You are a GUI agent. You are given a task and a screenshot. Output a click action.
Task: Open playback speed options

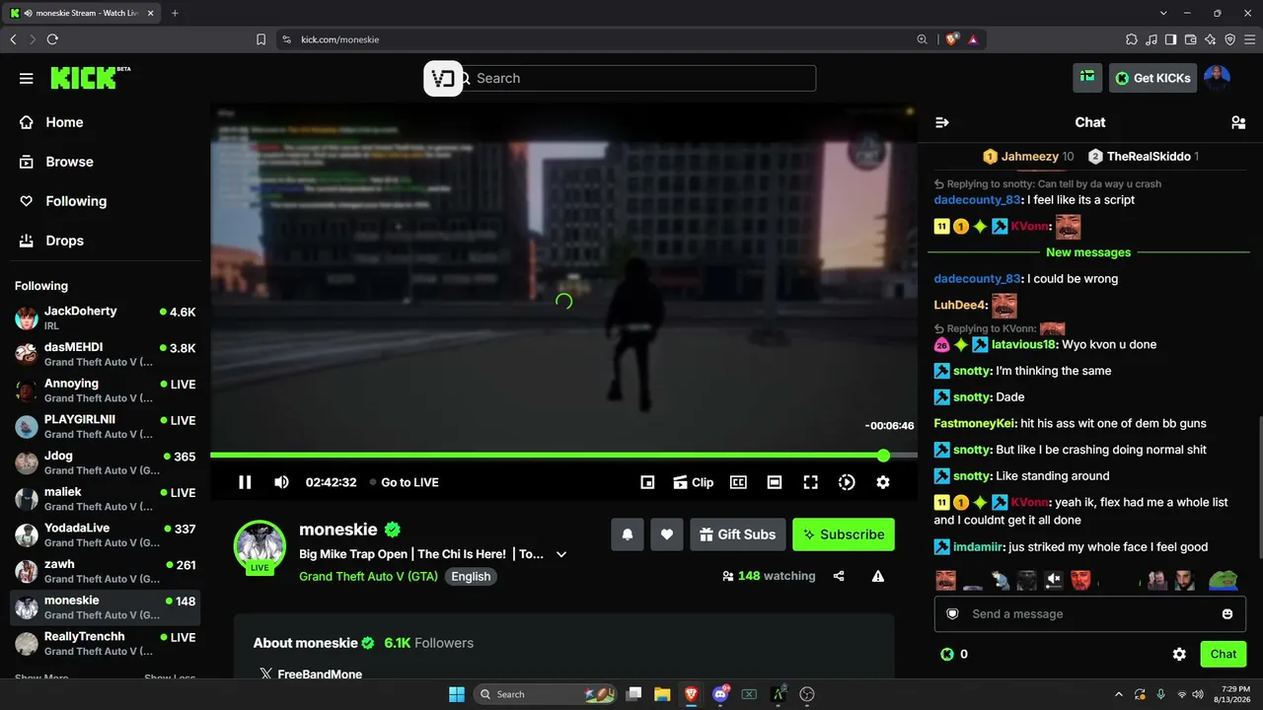click(847, 482)
